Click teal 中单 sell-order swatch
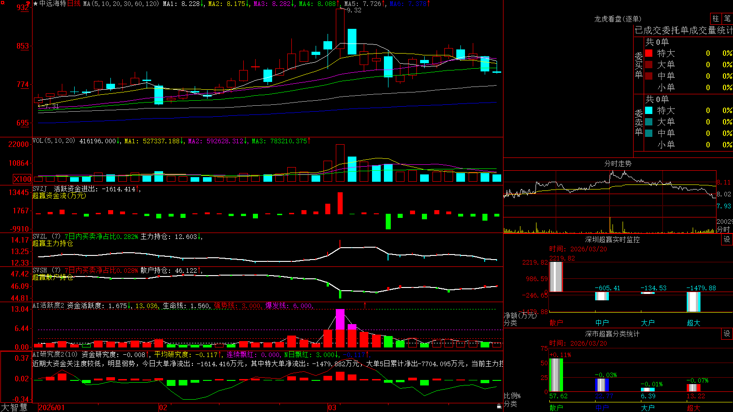The height and width of the screenshot is (412, 733). point(649,133)
